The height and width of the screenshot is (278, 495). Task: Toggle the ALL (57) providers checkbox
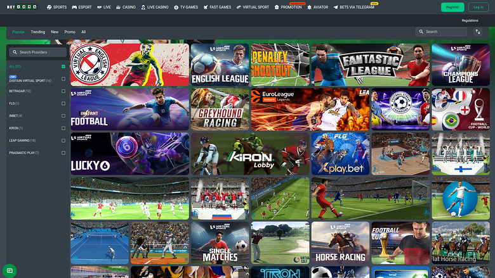click(x=63, y=66)
